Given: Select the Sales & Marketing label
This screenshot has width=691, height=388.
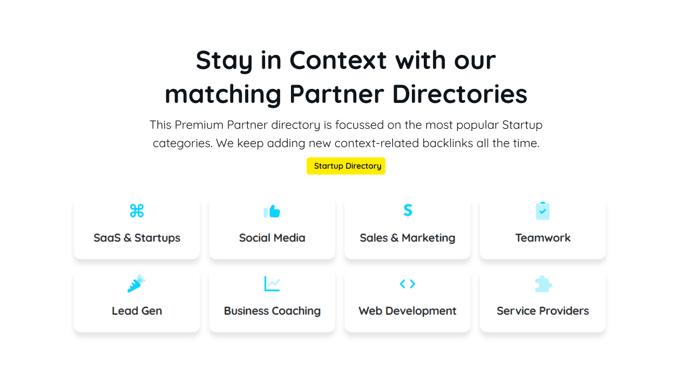Looking at the screenshot, I should click(x=408, y=238).
